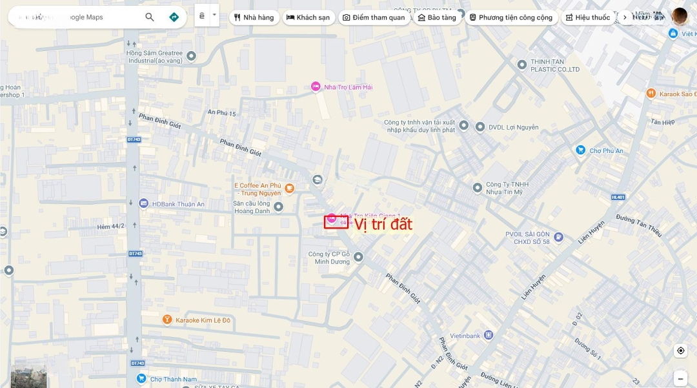Show Phương tiện công cộng places
The height and width of the screenshot is (388, 697).
point(510,17)
